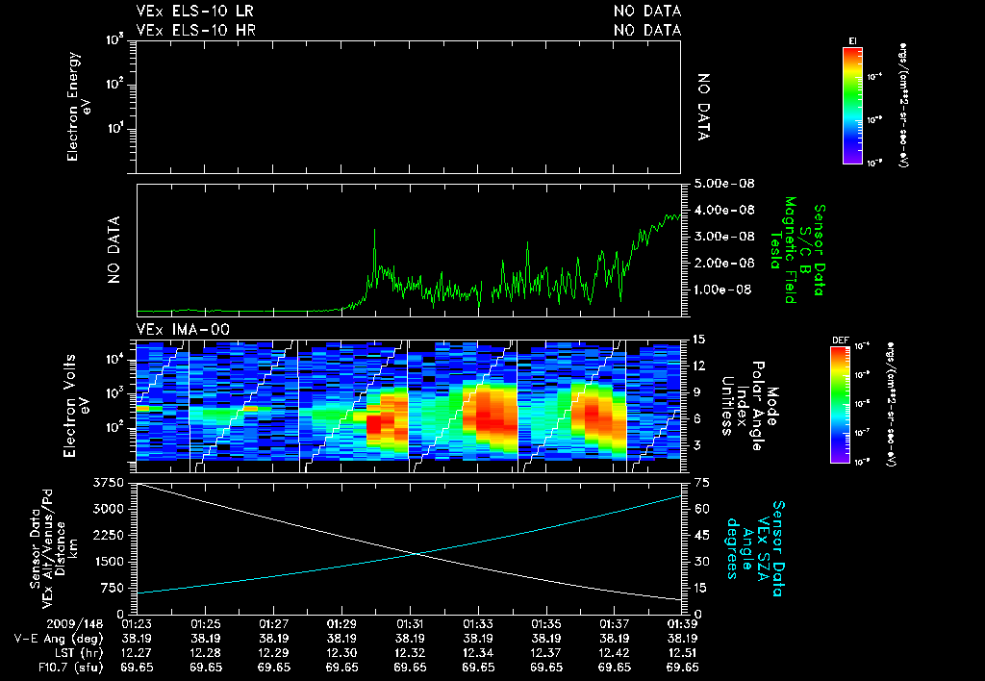The image size is (985, 681).
Task: Select the 'VEx IMA-00' panel title
Action: 183,330
